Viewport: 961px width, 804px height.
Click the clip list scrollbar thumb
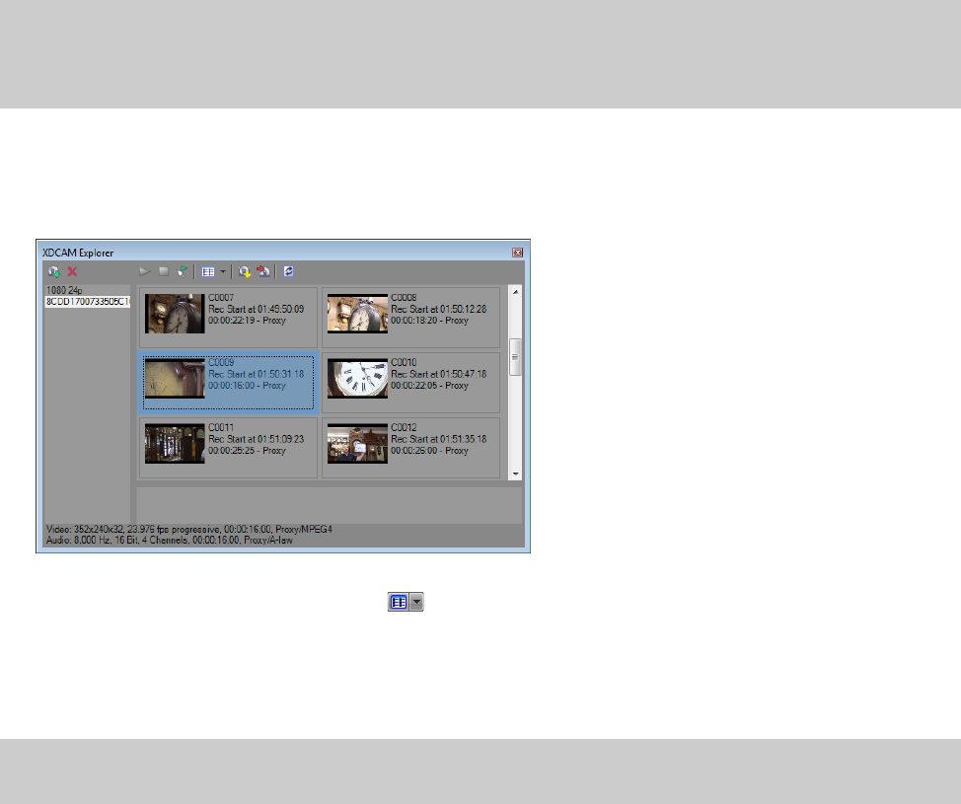pyautogui.click(x=515, y=357)
